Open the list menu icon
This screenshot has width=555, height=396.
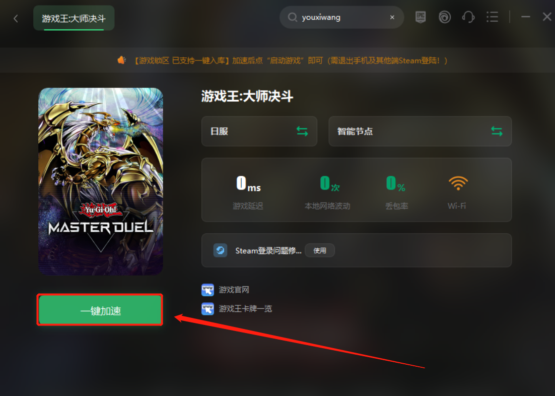(x=493, y=17)
